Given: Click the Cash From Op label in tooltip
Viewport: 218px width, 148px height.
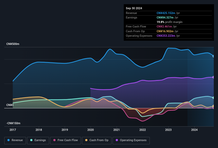Looking at the screenshot, I should click(x=135, y=31).
